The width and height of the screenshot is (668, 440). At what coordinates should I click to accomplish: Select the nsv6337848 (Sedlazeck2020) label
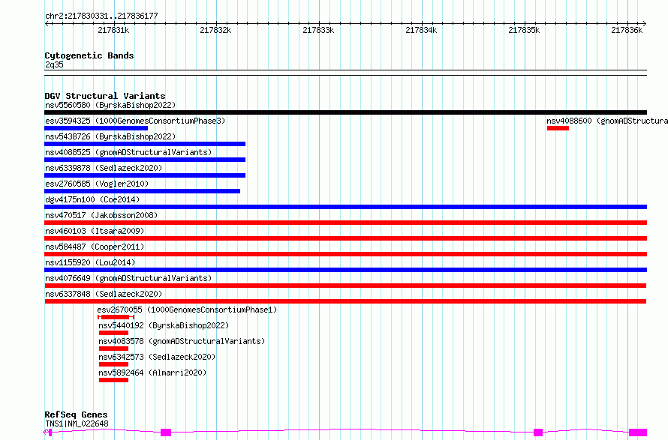[x=104, y=294]
